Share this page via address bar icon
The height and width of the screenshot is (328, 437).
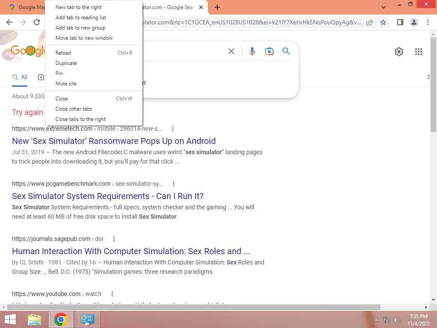[370, 22]
